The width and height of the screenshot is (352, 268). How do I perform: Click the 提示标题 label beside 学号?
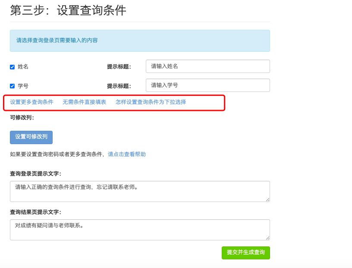coord(119,86)
